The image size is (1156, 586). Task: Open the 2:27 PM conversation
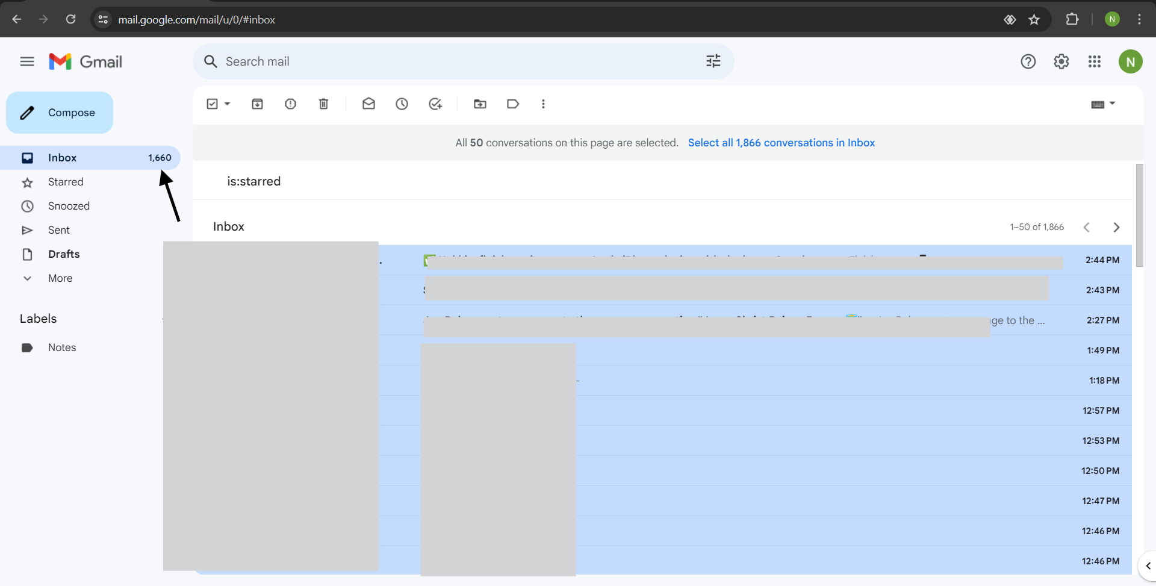662,320
